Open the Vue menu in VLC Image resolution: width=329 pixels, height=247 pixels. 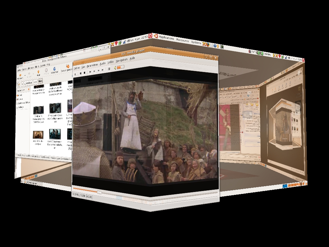83,67
